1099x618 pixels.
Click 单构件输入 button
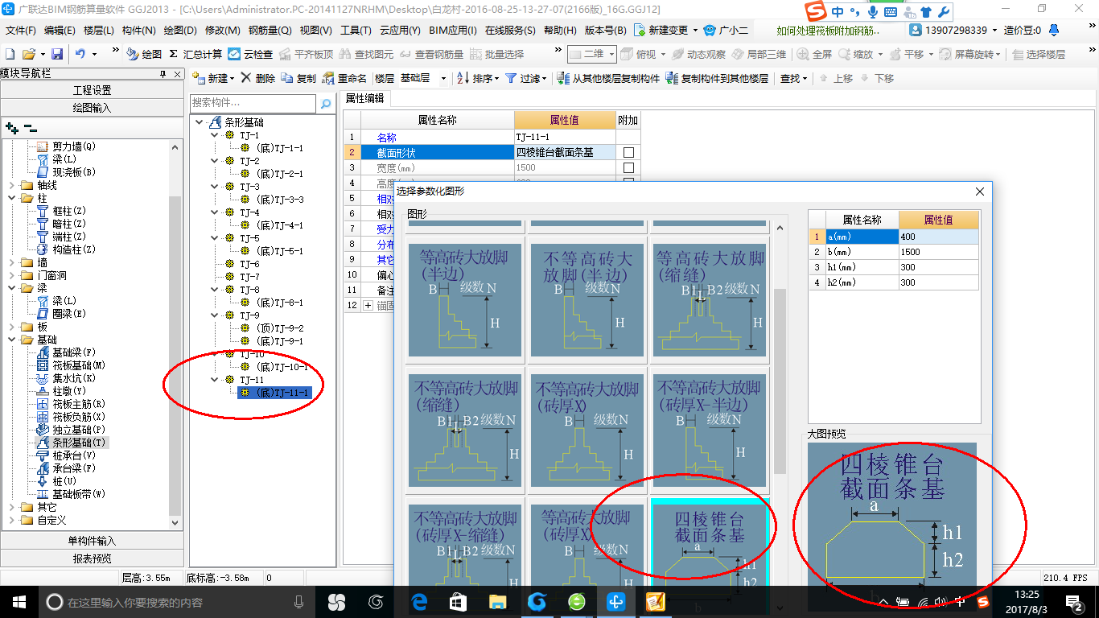(x=92, y=541)
